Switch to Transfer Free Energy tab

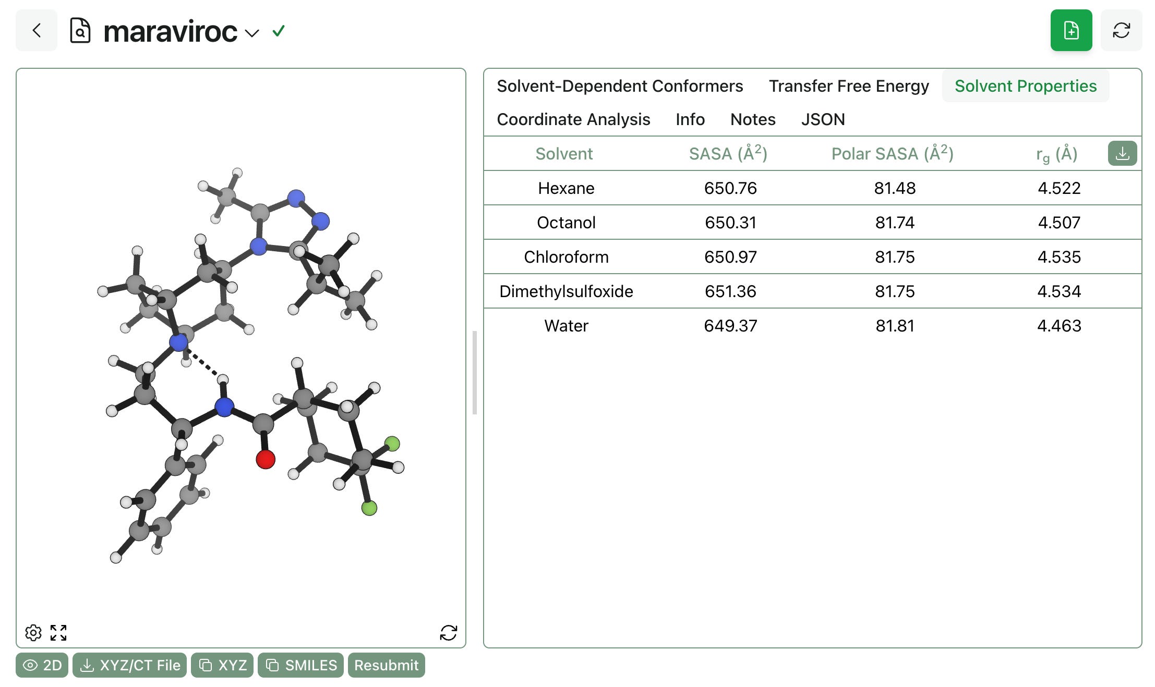(x=848, y=86)
